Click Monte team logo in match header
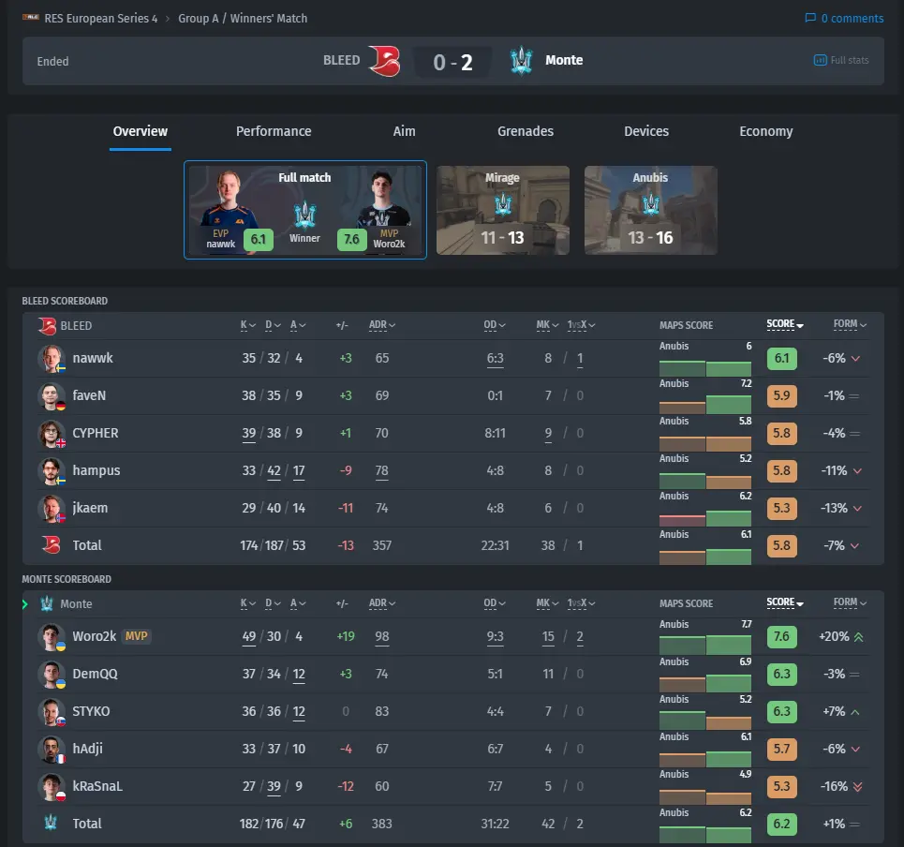Image resolution: width=904 pixels, height=847 pixels. (x=521, y=61)
